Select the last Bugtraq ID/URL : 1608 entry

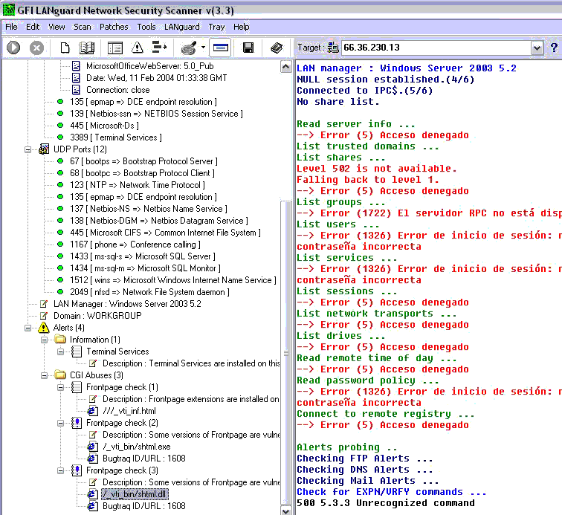[x=144, y=506]
